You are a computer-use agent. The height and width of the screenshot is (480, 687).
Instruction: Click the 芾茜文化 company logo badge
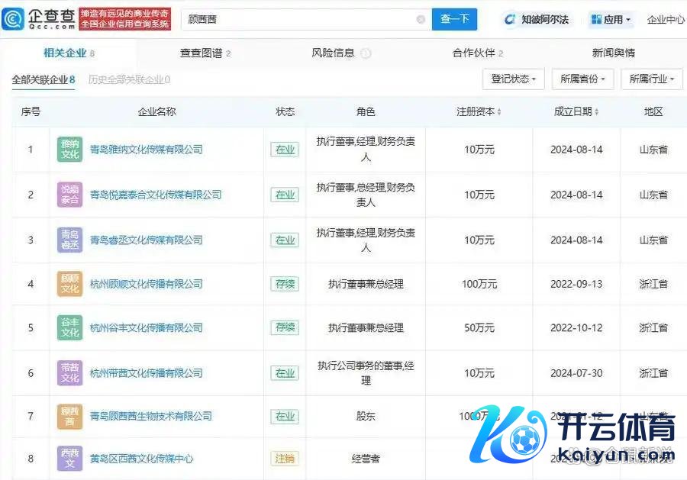(x=69, y=373)
